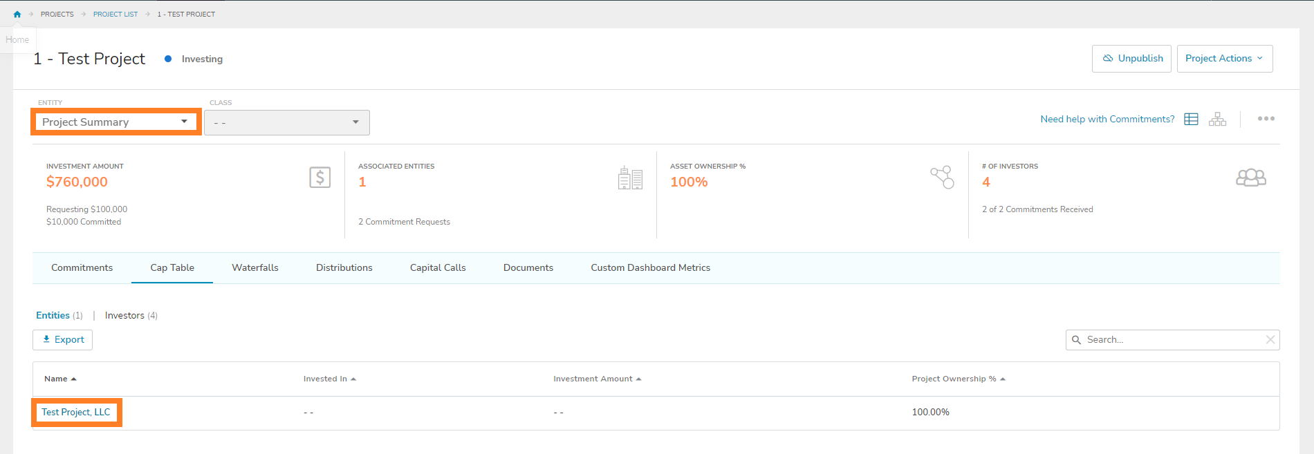Viewport: 1314px width, 454px height.
Task: Click the home icon in breadcrumb
Action: click(x=17, y=14)
